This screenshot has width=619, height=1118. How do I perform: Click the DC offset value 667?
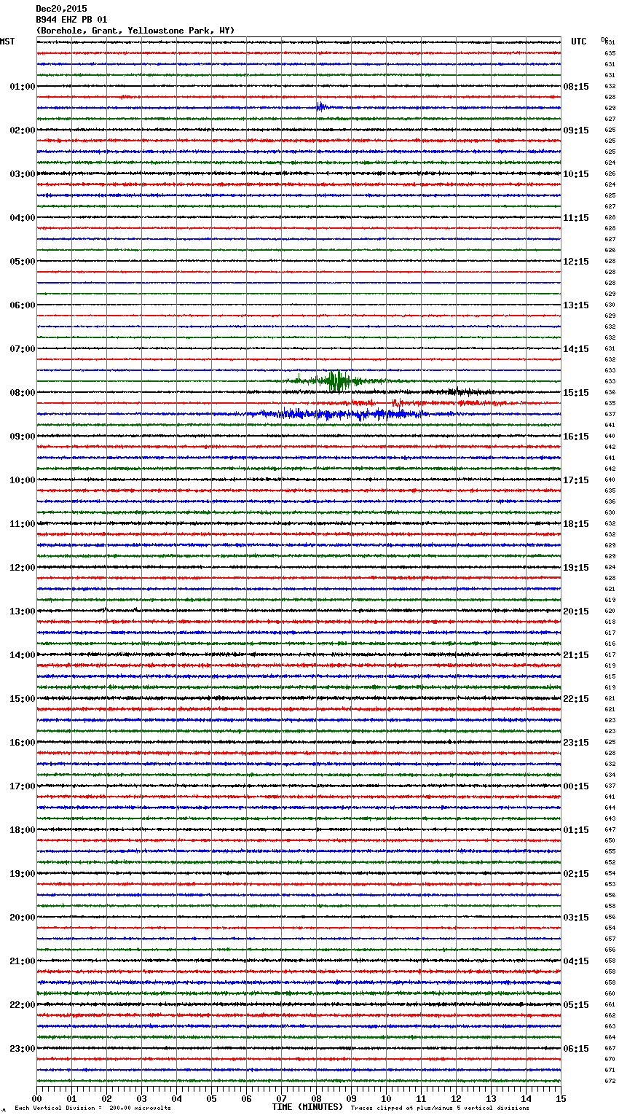tap(610, 1048)
